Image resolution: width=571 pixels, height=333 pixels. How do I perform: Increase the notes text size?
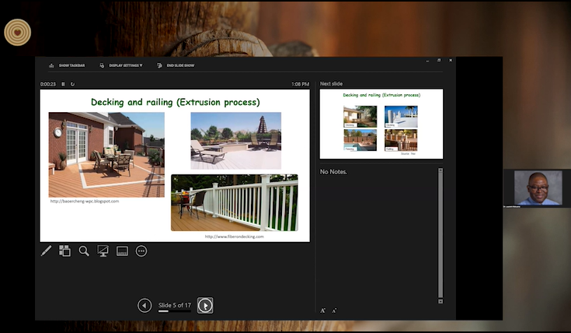coord(322,310)
